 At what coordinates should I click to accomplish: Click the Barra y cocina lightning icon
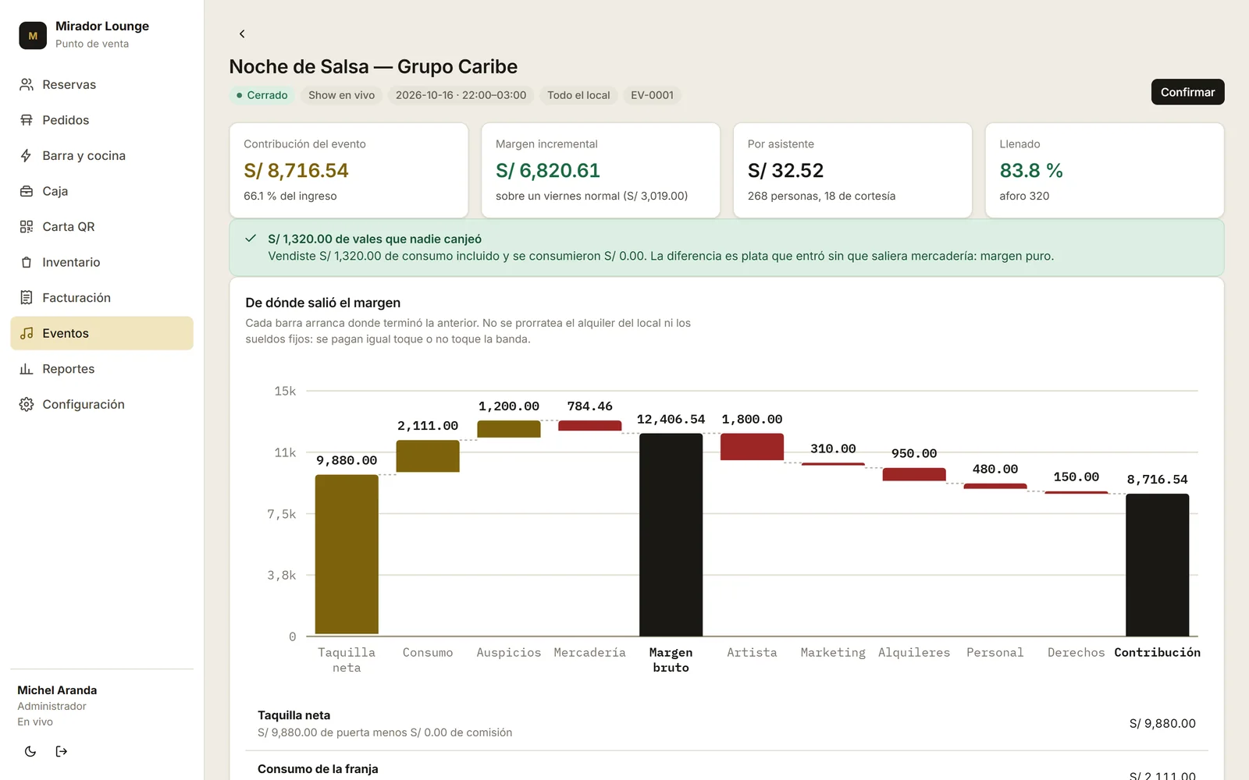[x=27, y=155]
